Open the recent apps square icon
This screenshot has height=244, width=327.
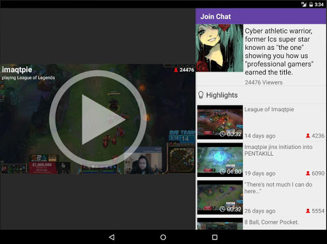pyautogui.click(x=215, y=237)
